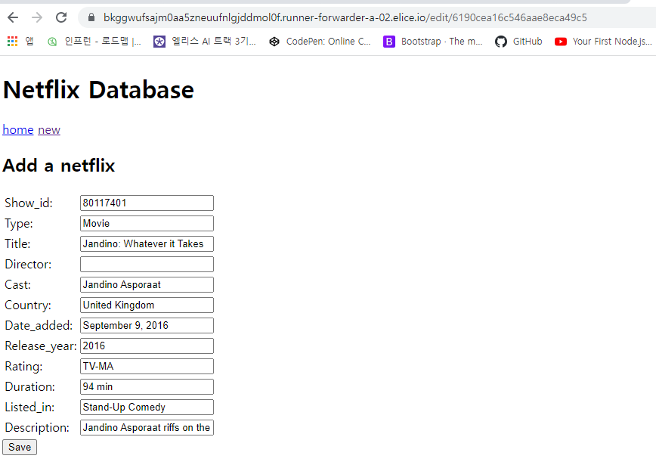656x468 pixels.
Task: Click into the Title input field
Action: (147, 243)
